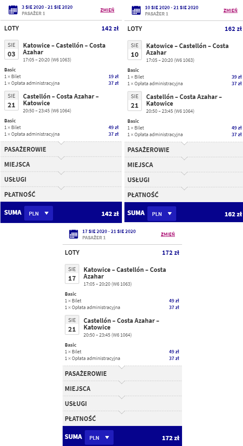Click calendar icon for 17 SIE - 21 SIE trip
Viewport: 243px width, 446px height.
73,234
